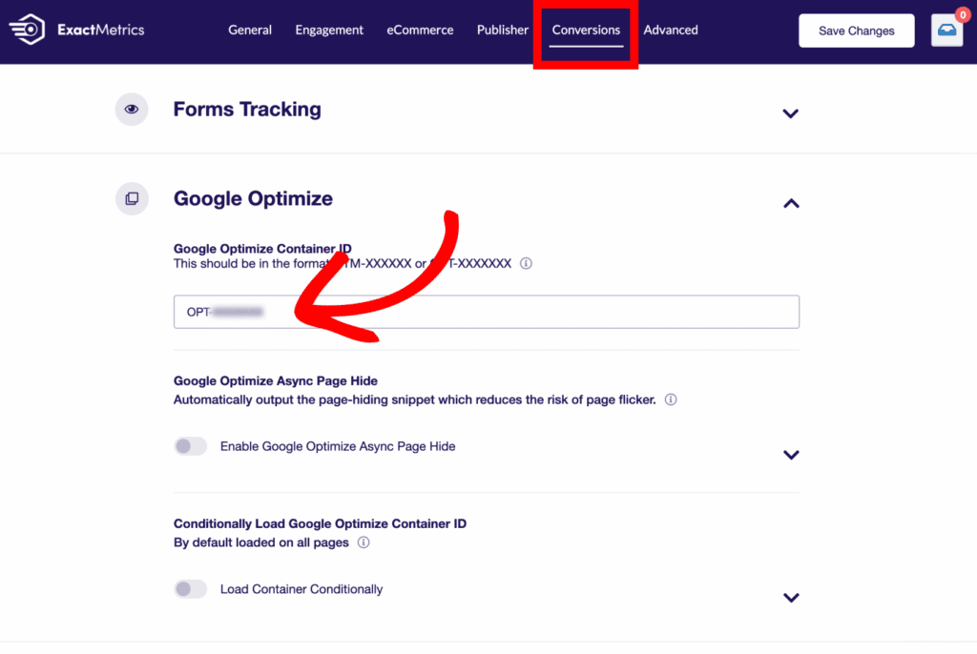Viewport: 977px width, 654px height.
Task: Select the Publisher tab
Action: pos(502,30)
